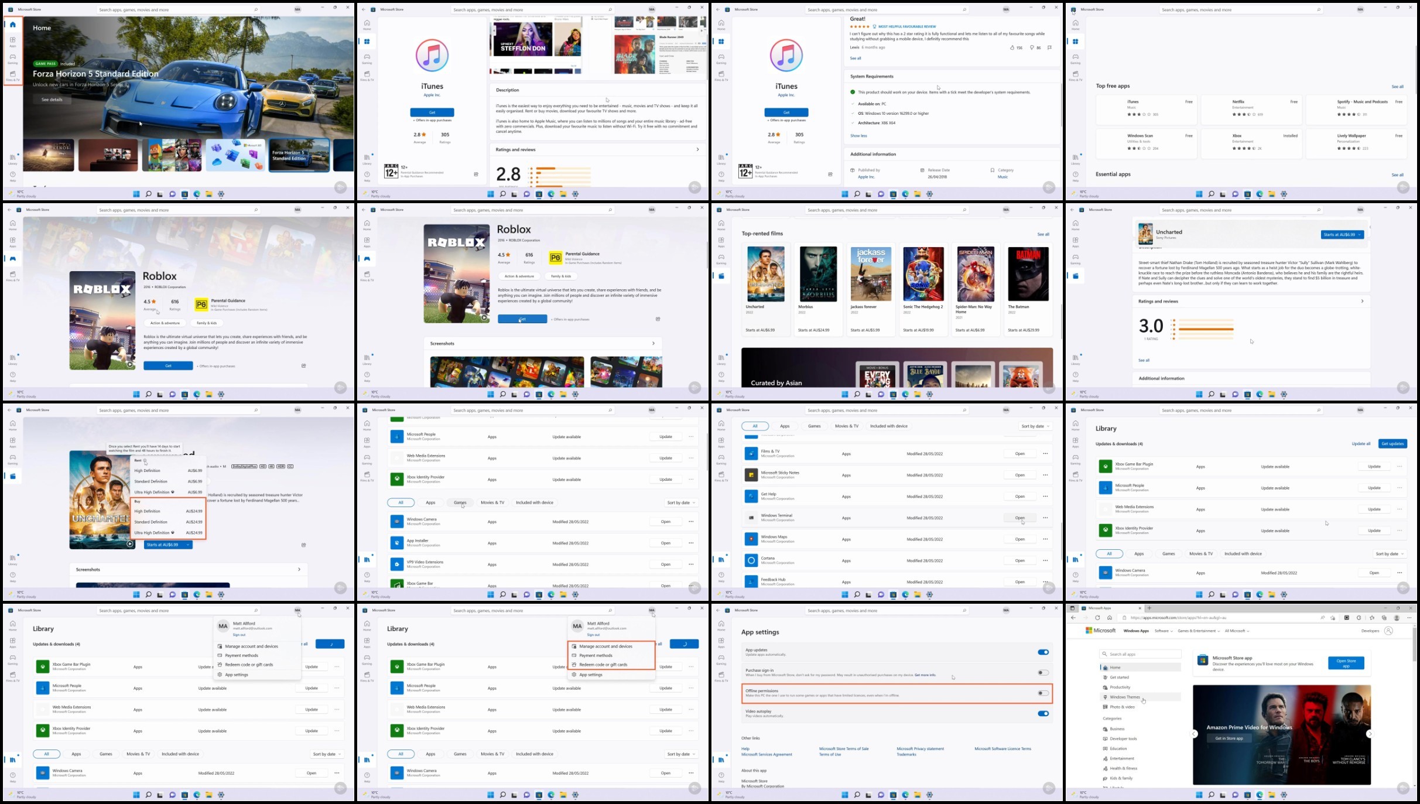Screen dimensions: 1420x804
Task: Click the Get more info link under Purchase sign-in
Action: [925, 675]
